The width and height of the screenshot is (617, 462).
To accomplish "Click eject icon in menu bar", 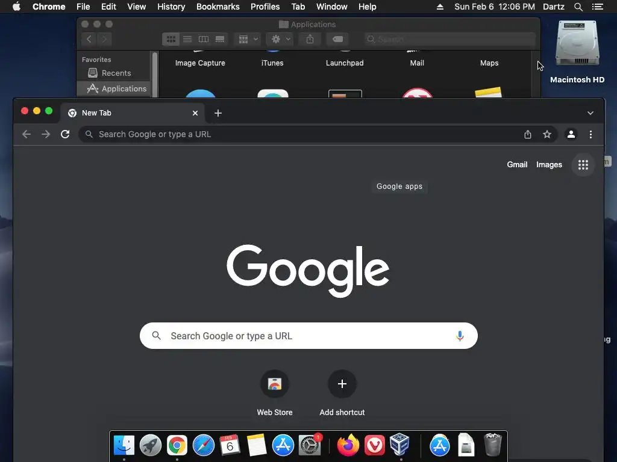I will [x=440, y=7].
